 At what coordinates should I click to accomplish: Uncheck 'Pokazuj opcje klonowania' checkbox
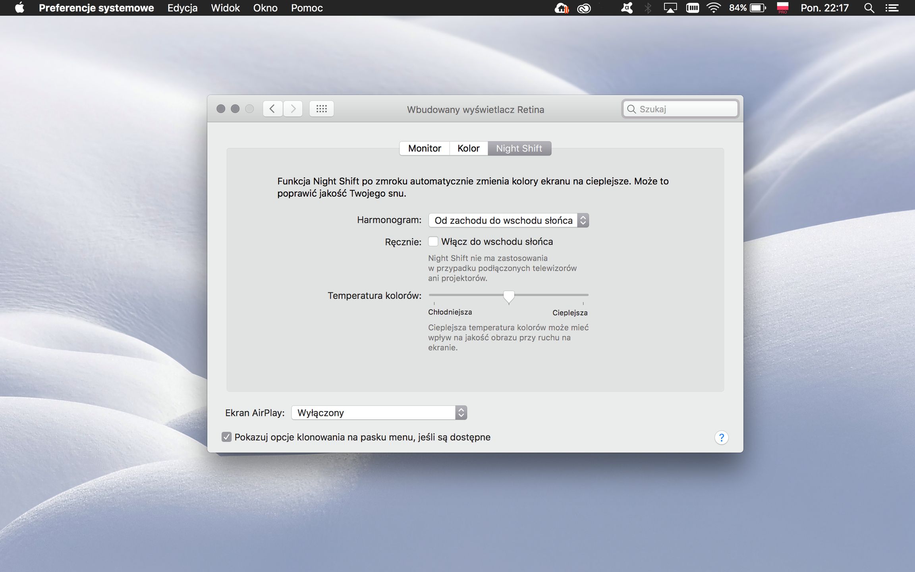(227, 437)
